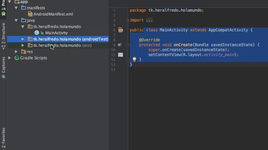Click the layout gutter icon on line 11
Viewport: 268px width, 150px height.
pos(121,55)
